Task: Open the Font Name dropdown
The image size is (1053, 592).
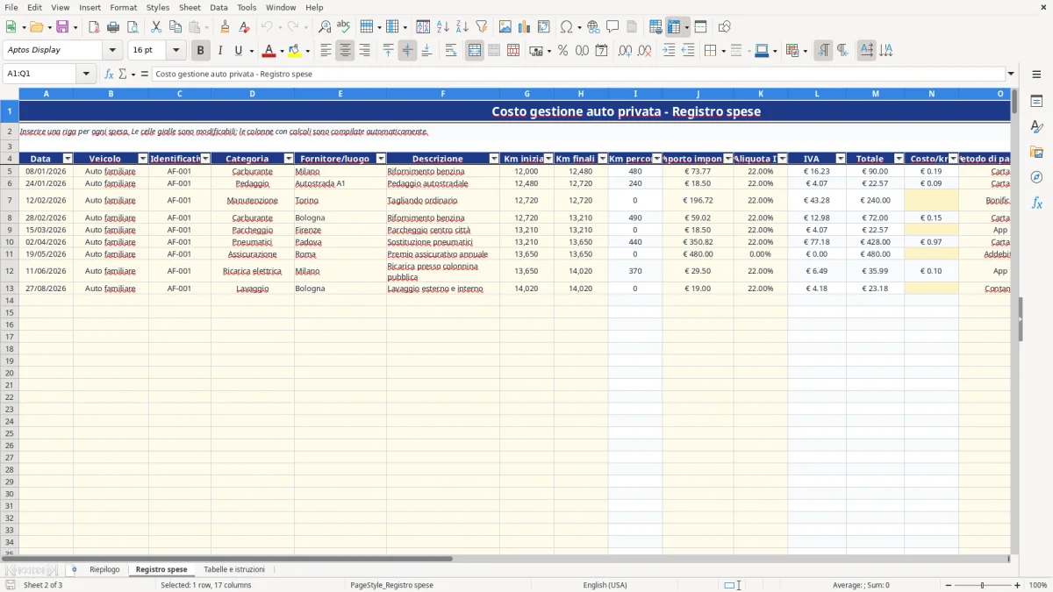Action: coord(112,51)
